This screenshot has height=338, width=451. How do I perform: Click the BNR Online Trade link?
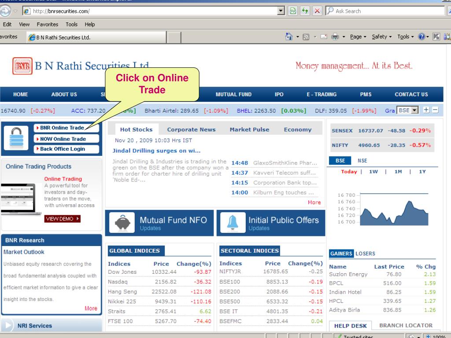tap(67, 128)
